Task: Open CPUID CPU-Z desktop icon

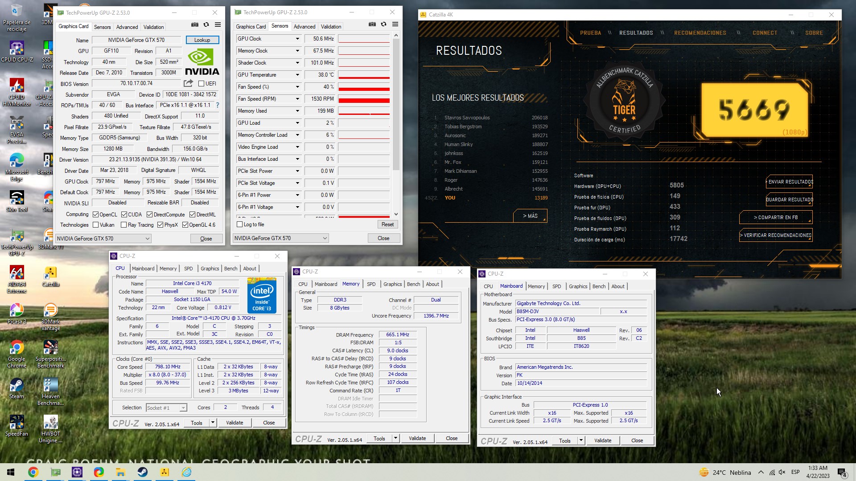Action: point(17,52)
